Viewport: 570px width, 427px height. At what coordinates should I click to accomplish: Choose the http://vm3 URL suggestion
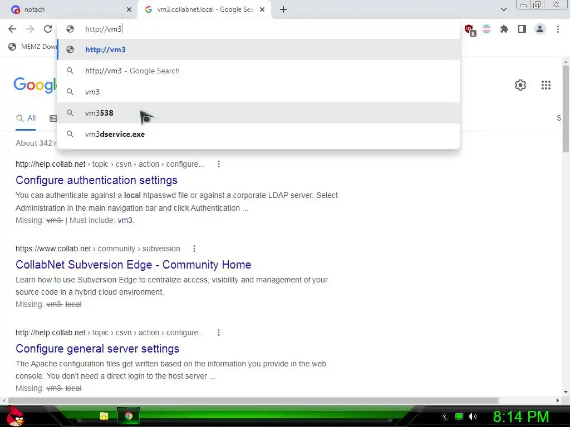pos(258,49)
